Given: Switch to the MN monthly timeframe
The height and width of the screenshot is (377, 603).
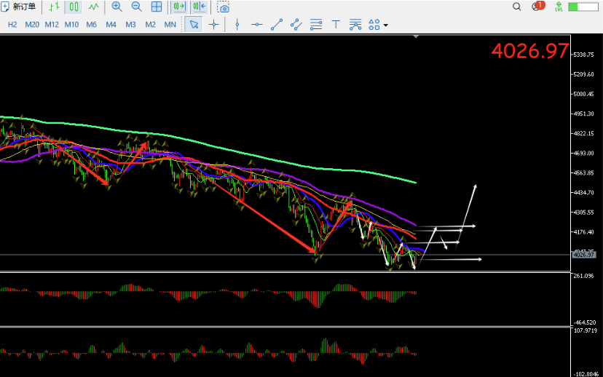Looking at the screenshot, I should (170, 25).
